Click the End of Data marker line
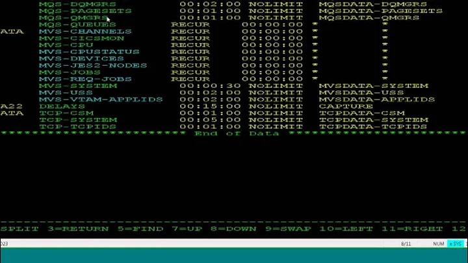 (233, 133)
